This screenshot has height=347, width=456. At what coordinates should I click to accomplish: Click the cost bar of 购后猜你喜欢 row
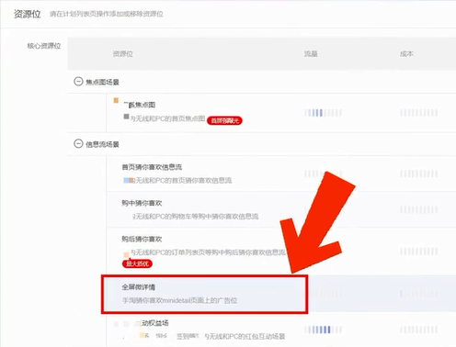418,252
